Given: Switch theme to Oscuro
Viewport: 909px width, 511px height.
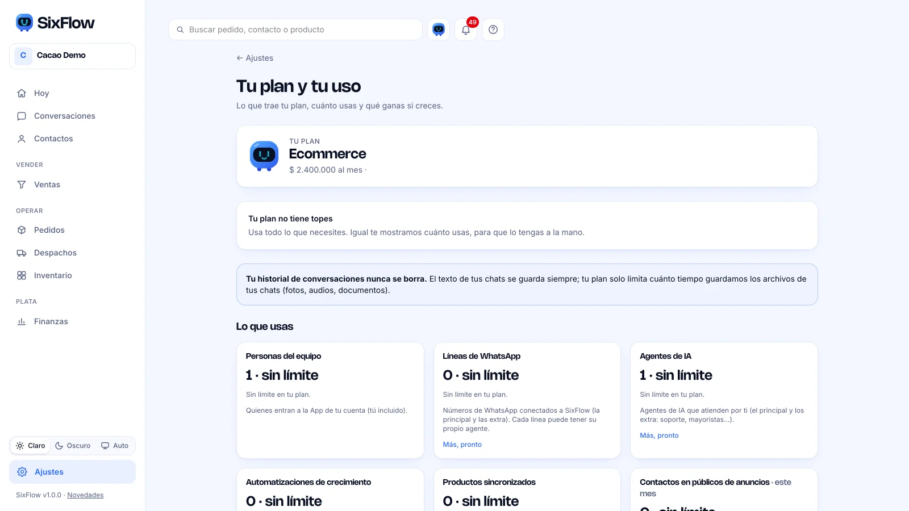Looking at the screenshot, I should coord(73,446).
